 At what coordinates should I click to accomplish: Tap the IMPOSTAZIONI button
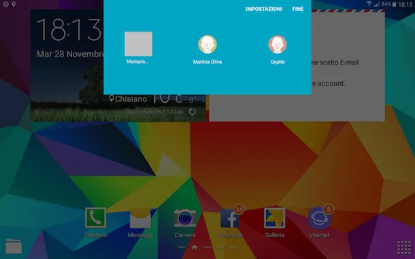[263, 9]
